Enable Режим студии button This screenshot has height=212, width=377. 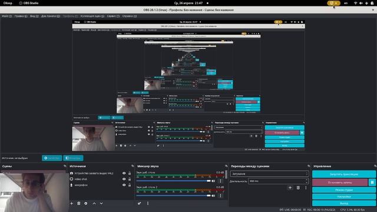pyautogui.click(x=344, y=190)
